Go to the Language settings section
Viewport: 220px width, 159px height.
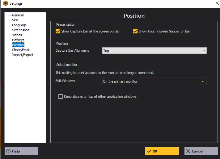tap(19, 25)
